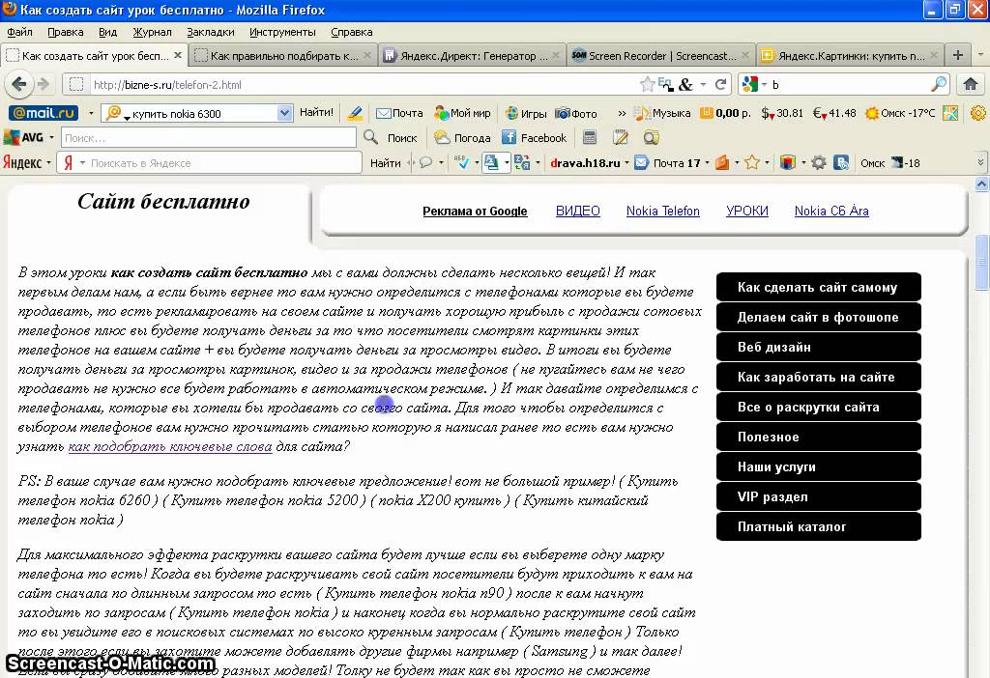This screenshot has width=990, height=678.
Task: Go back with the browser back arrow
Action: pos(19,84)
